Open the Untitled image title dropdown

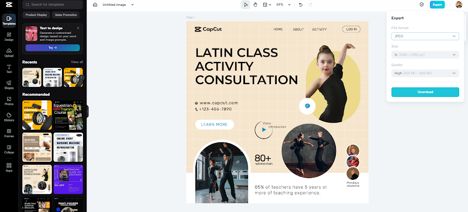click(x=118, y=5)
